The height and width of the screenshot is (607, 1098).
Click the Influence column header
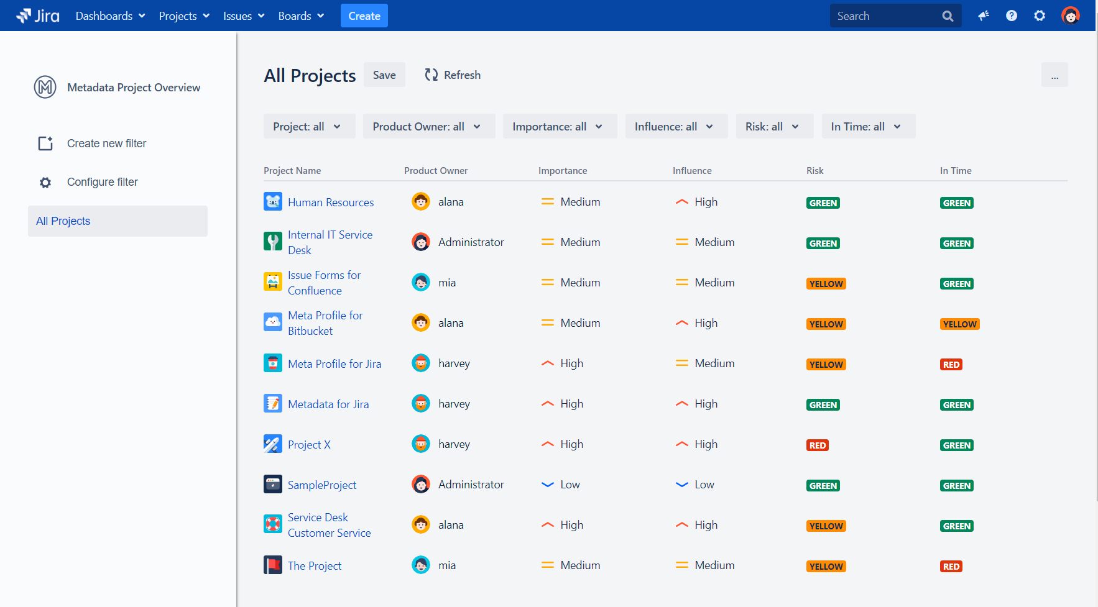click(692, 170)
